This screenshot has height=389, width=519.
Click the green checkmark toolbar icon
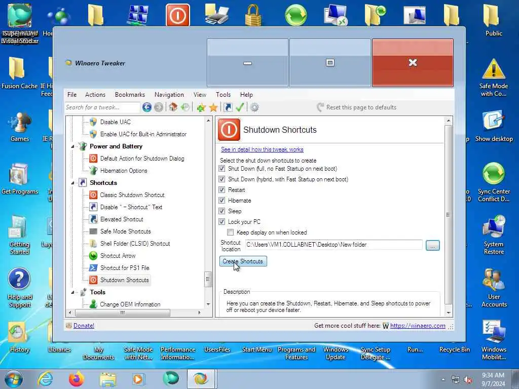(x=240, y=107)
